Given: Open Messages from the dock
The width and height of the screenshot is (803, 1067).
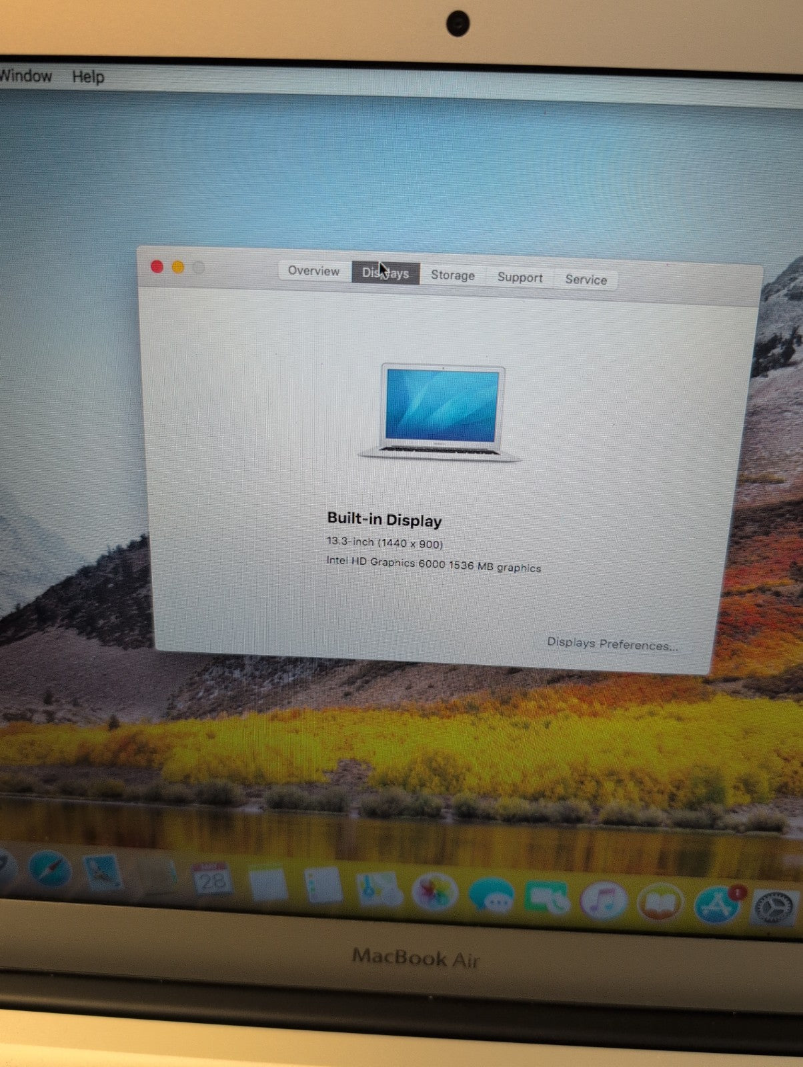Looking at the screenshot, I should pos(492,896).
